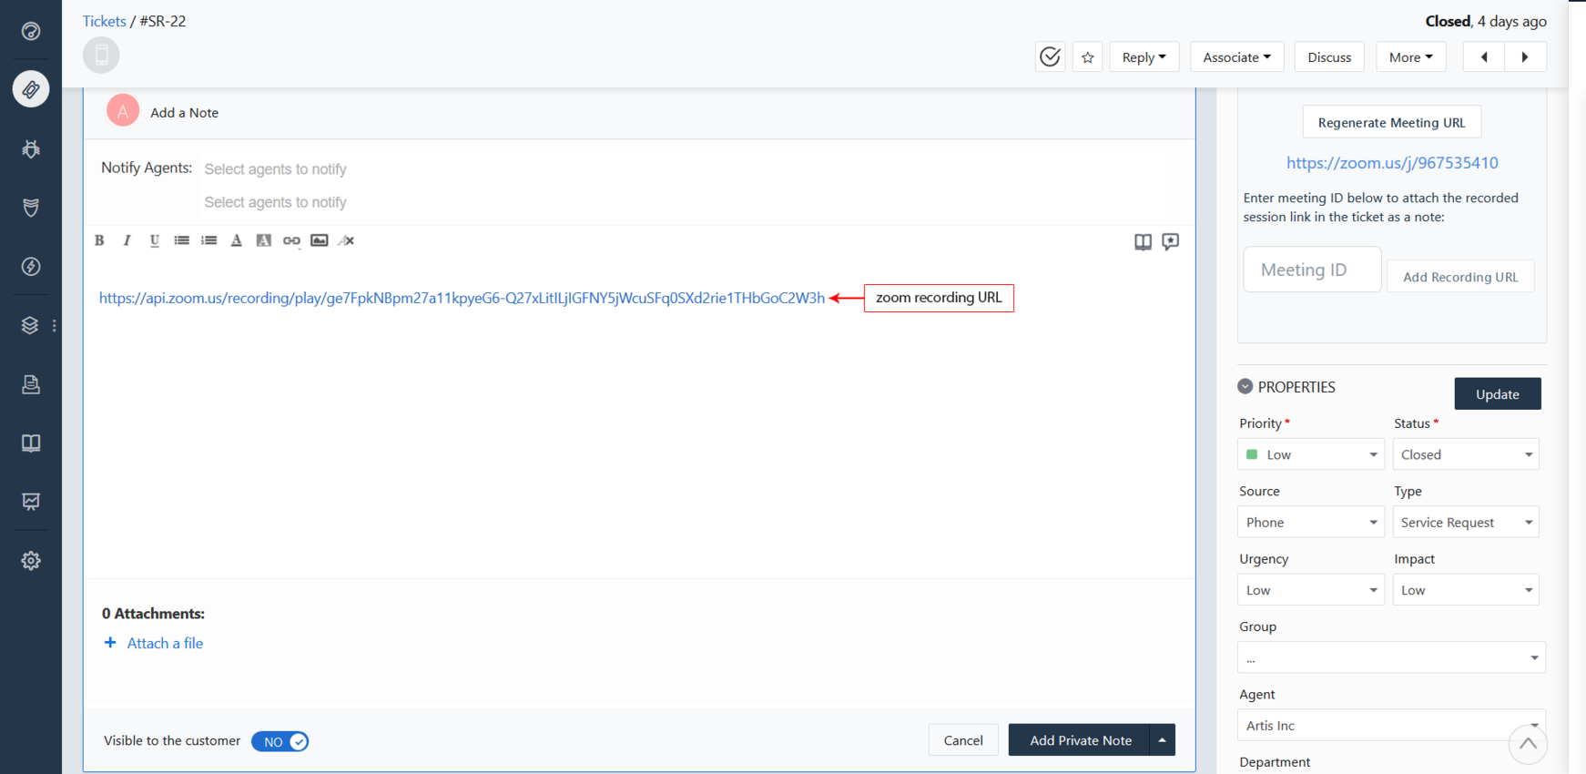Screen dimensions: 1586x774
Task: Open the Group dropdown
Action: (x=1391, y=657)
